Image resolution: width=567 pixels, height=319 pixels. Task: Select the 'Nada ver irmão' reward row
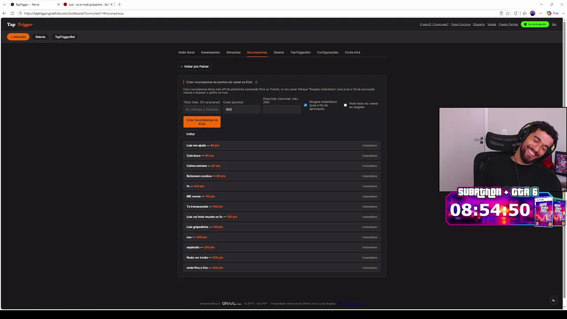tap(282, 257)
